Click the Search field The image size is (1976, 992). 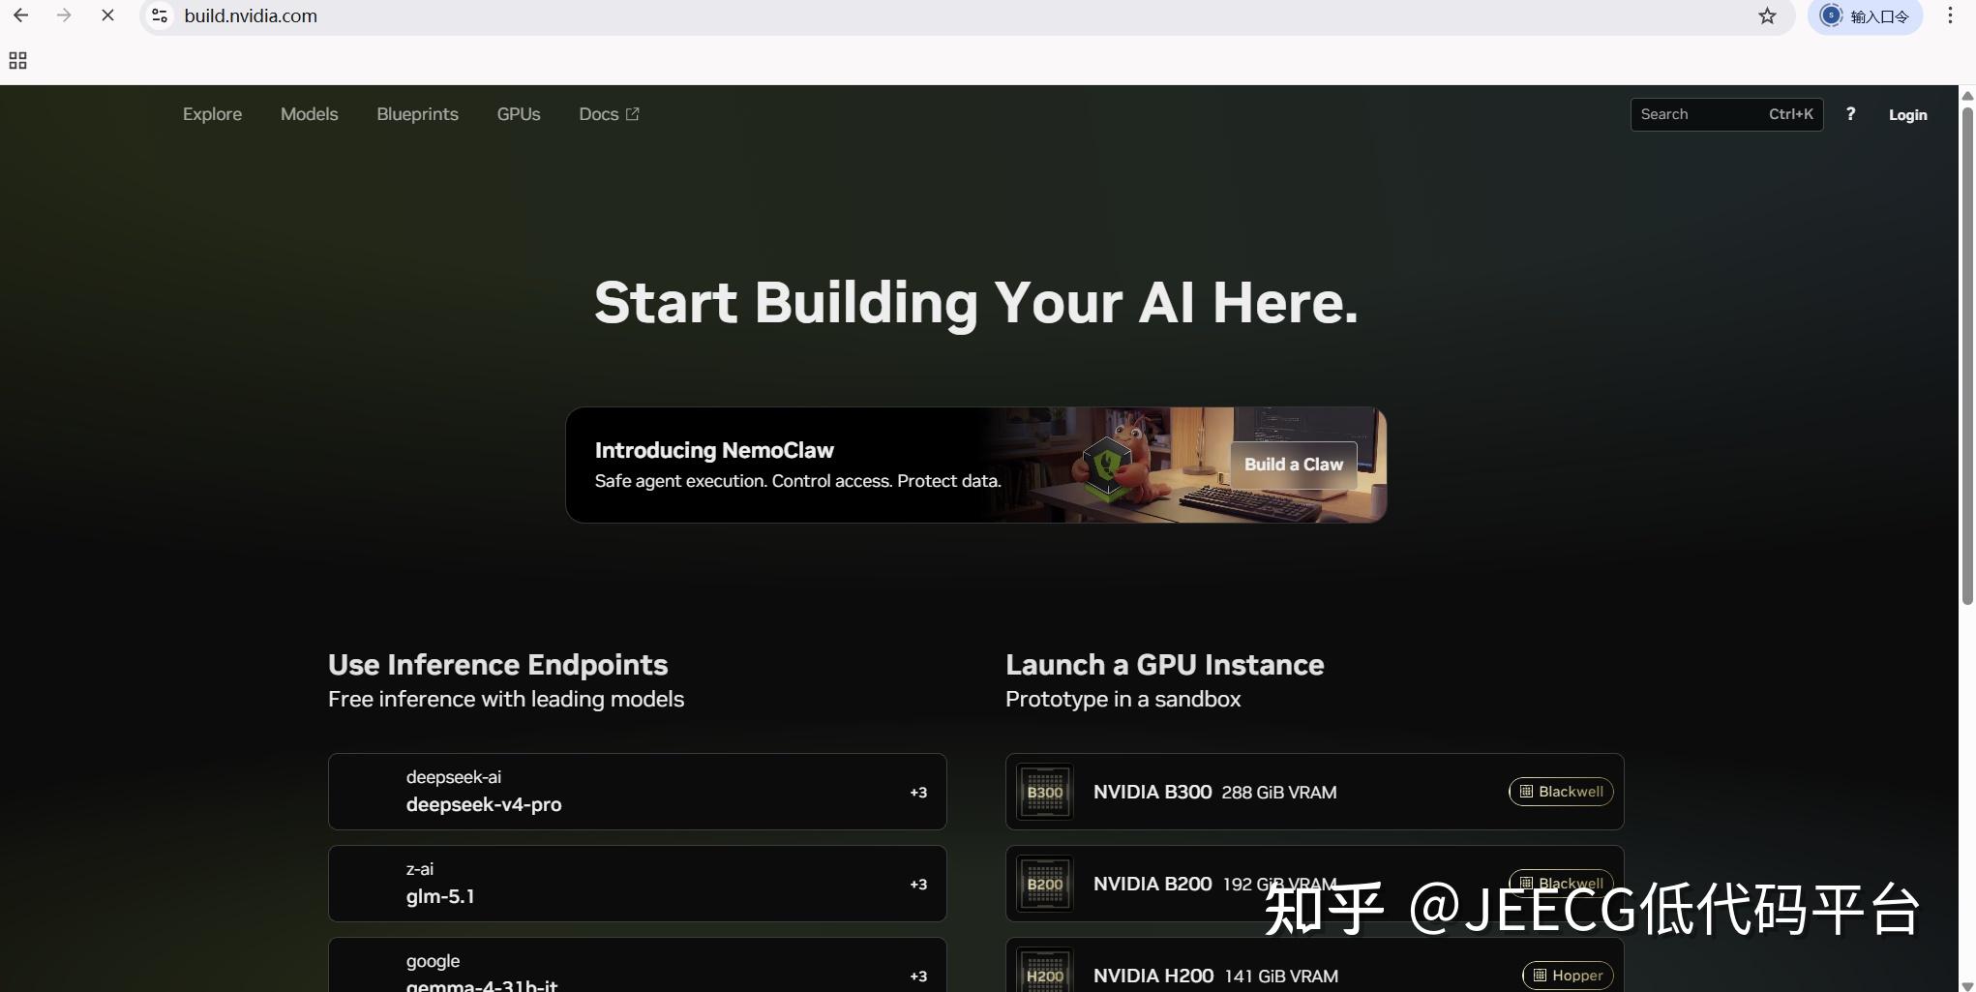click(1726, 114)
